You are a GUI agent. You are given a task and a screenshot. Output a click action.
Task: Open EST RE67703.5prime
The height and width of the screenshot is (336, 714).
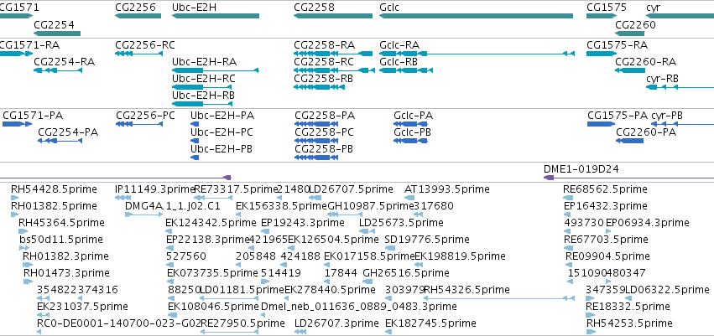[x=568, y=248]
